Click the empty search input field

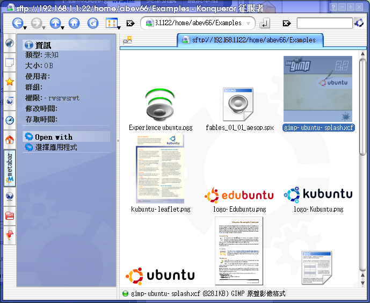pos(325,23)
